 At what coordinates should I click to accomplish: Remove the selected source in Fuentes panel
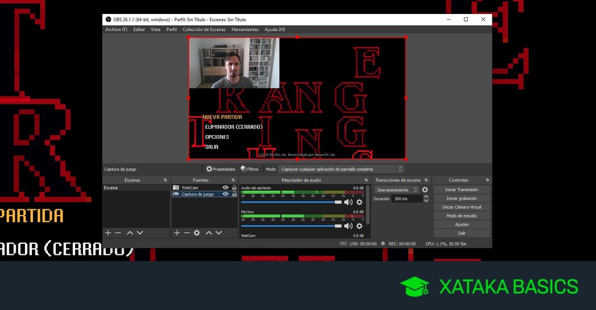(187, 233)
